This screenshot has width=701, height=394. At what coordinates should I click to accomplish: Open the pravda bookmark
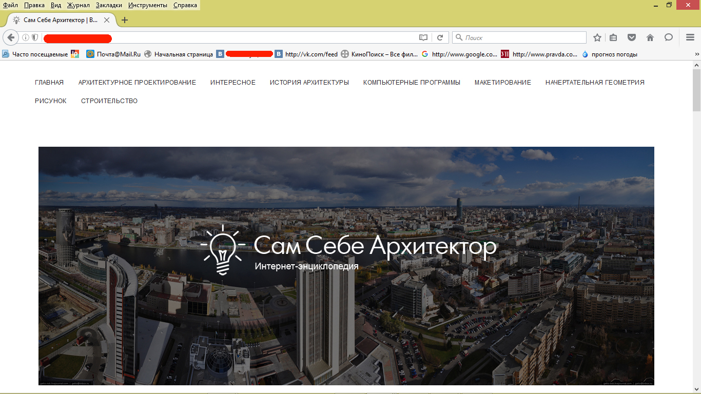click(539, 54)
